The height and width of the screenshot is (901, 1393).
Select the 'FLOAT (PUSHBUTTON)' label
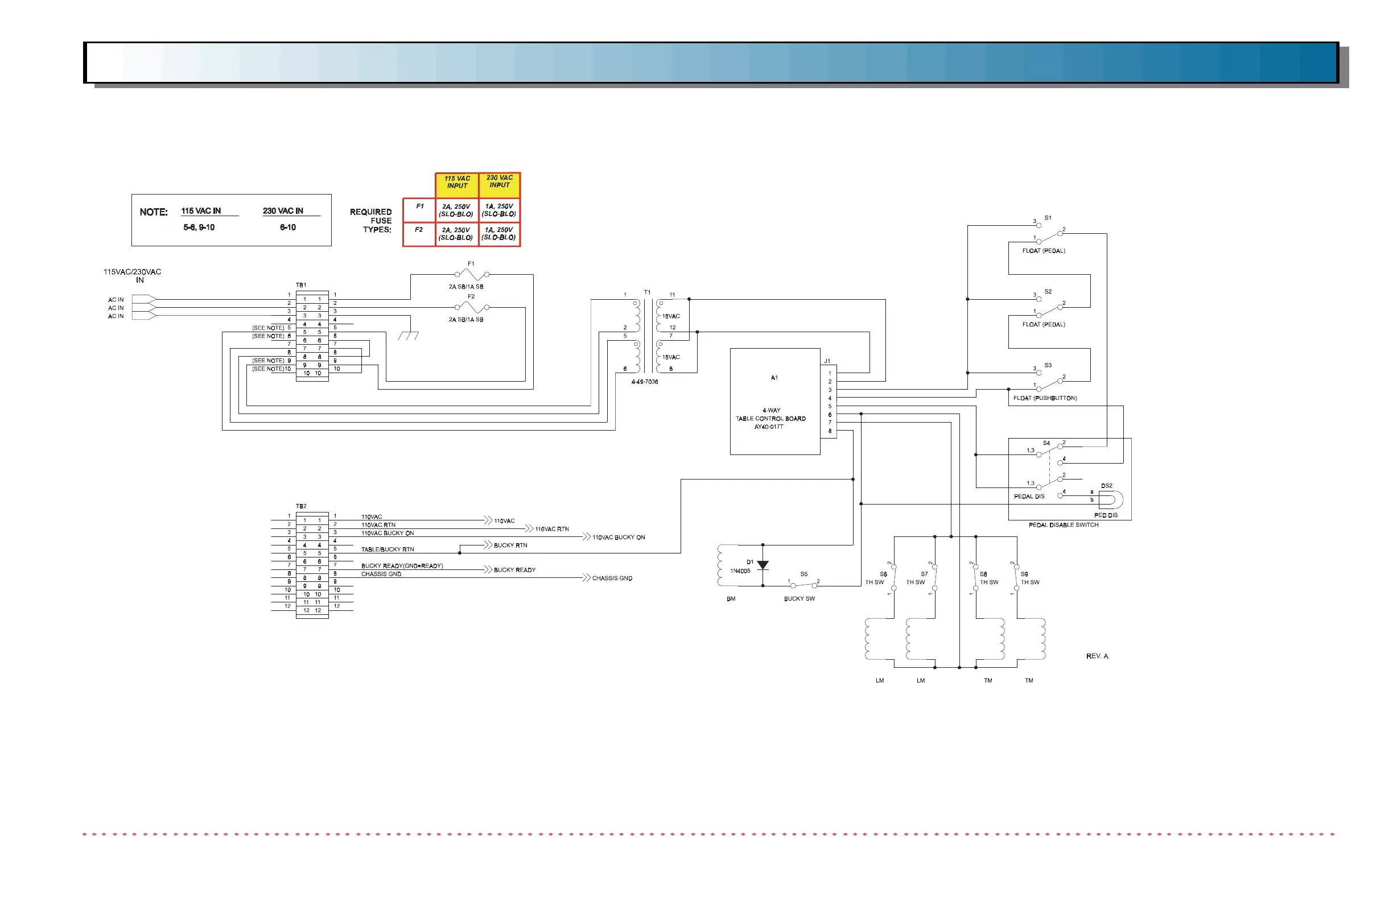click(x=1045, y=398)
